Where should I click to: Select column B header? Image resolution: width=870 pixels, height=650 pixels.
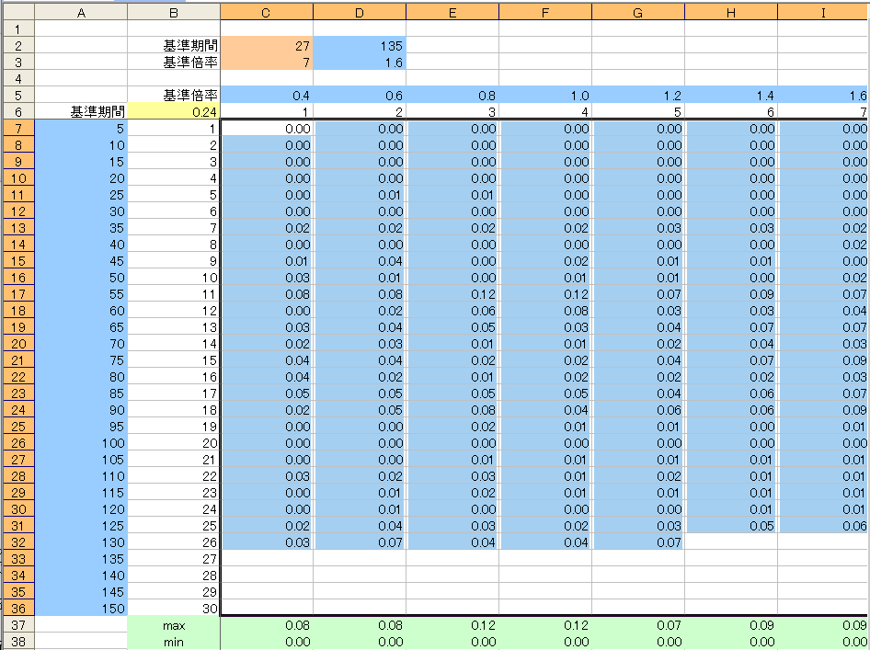(x=174, y=12)
